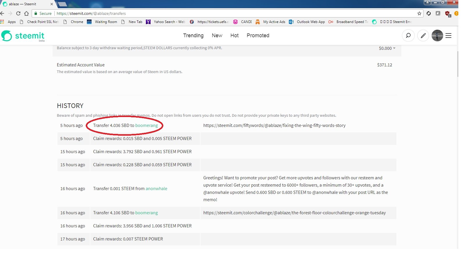This screenshot has height=262, width=465.
Task: Open the New posts tab
Action: [x=217, y=36]
